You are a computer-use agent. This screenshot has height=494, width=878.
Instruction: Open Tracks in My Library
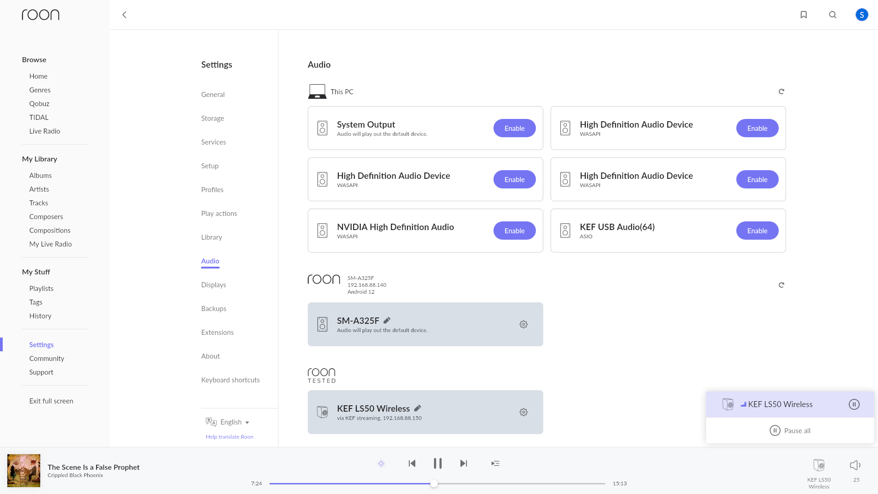(38, 203)
